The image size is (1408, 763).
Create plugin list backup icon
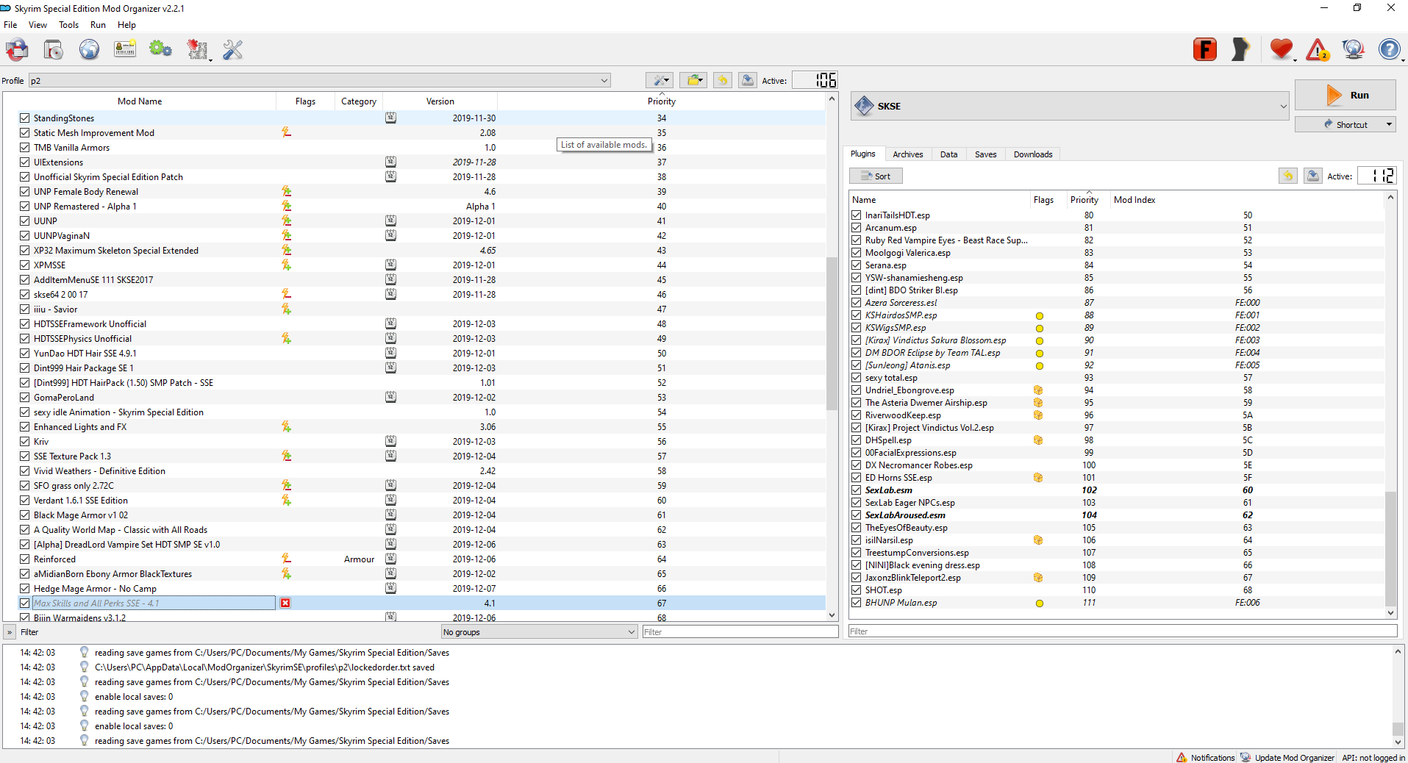[x=1313, y=176]
